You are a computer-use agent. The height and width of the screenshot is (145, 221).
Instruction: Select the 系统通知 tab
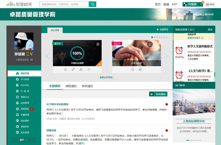87,86
